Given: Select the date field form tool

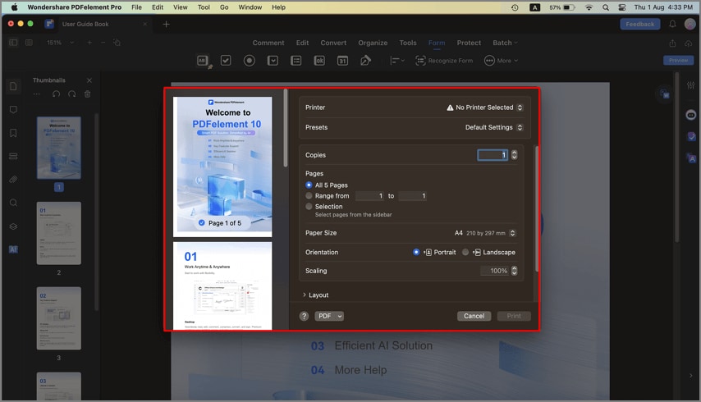Looking at the screenshot, I should coord(342,61).
